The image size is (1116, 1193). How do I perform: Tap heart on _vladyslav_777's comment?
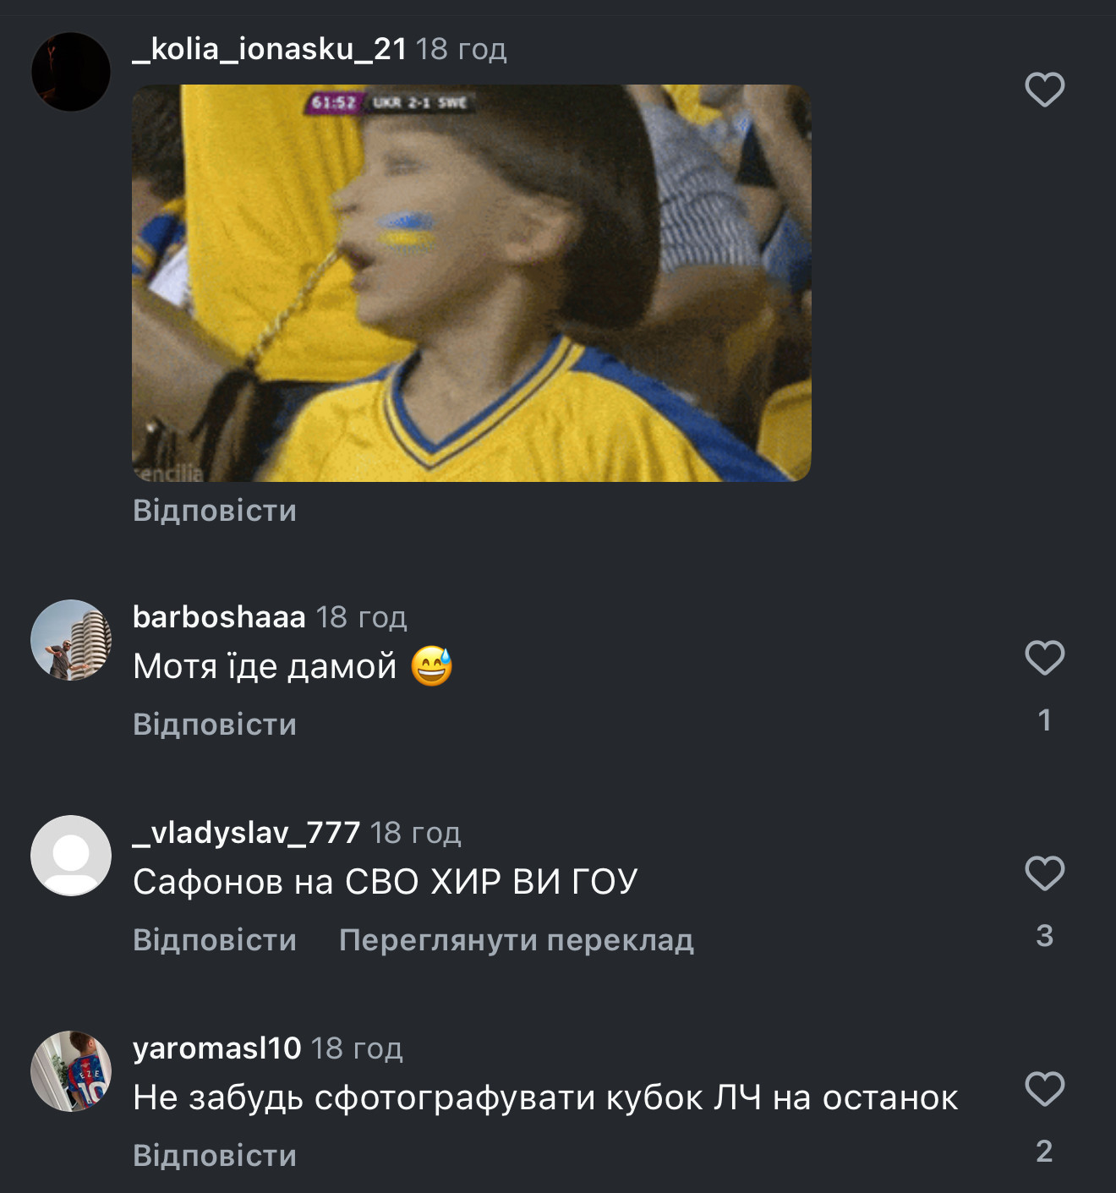(1044, 873)
